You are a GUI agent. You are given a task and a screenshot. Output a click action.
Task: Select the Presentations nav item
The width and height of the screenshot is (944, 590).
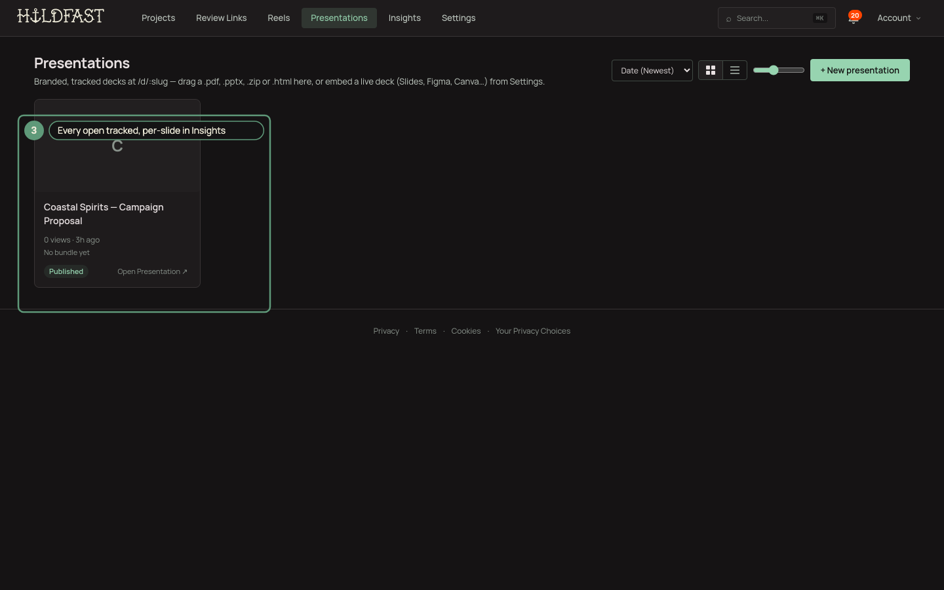pos(339,18)
